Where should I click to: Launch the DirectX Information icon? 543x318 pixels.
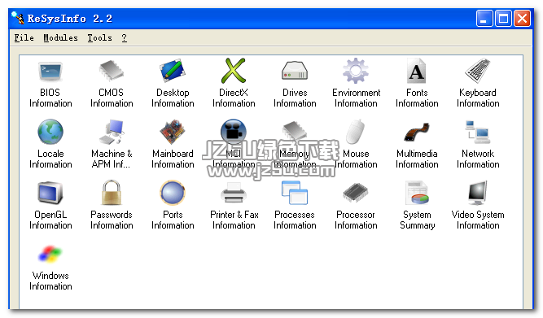coord(234,71)
